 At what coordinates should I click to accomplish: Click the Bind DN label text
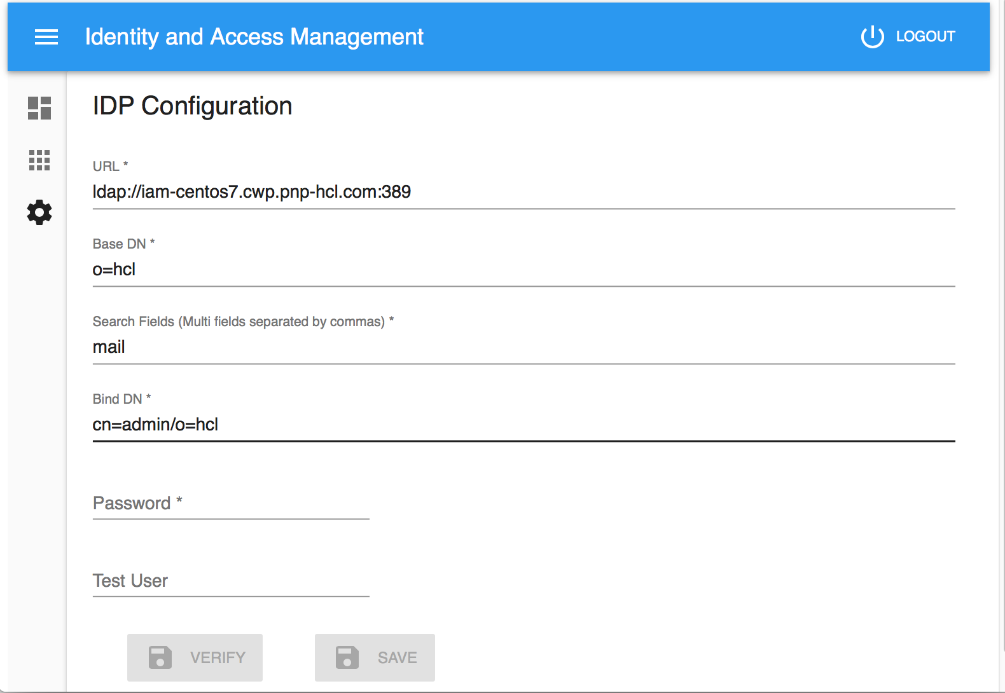point(121,399)
